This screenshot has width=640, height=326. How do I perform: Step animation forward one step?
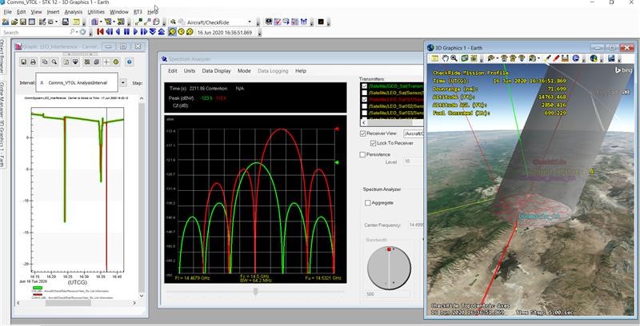(145, 32)
